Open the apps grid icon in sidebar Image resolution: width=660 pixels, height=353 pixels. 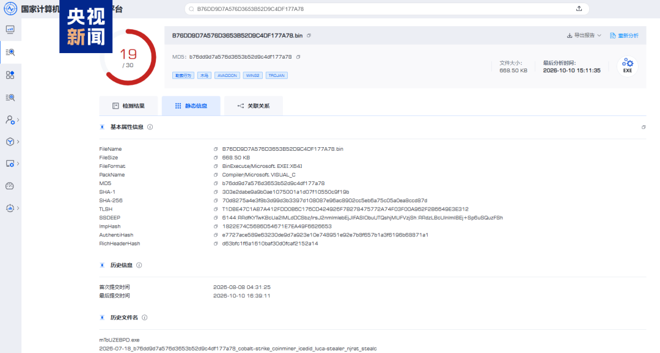(10, 75)
